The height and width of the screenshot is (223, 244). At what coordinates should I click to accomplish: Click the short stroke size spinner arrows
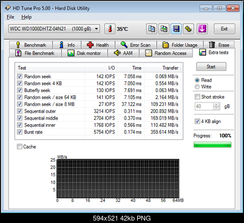point(217,106)
